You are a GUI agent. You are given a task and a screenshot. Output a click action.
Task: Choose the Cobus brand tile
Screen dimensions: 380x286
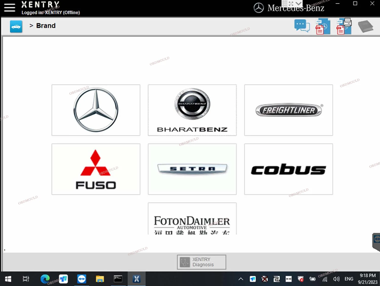tap(288, 169)
